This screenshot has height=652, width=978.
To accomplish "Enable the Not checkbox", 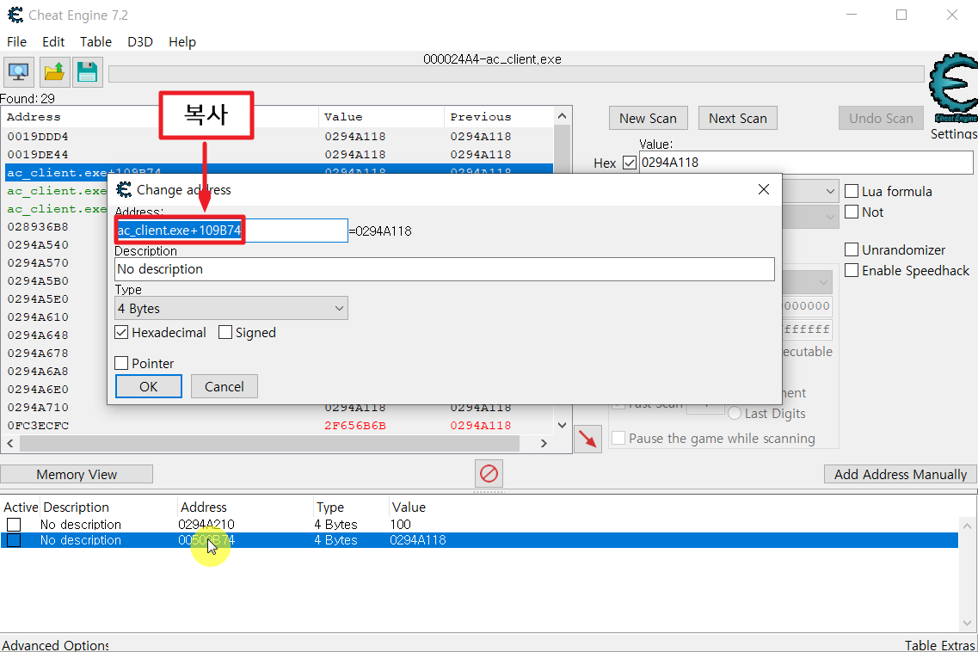I will (852, 212).
